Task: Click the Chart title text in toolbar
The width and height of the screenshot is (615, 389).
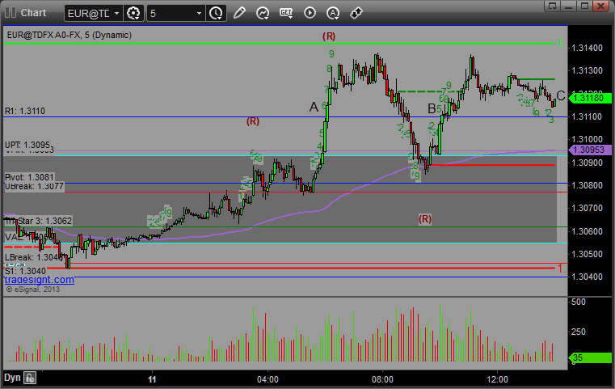Action: tap(33, 13)
